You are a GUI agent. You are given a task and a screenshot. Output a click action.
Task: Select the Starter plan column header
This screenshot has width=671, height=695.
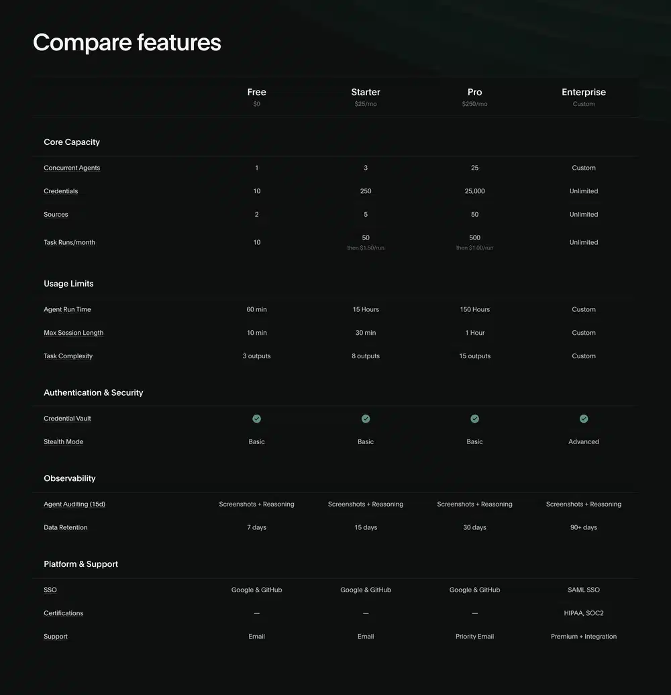click(366, 92)
